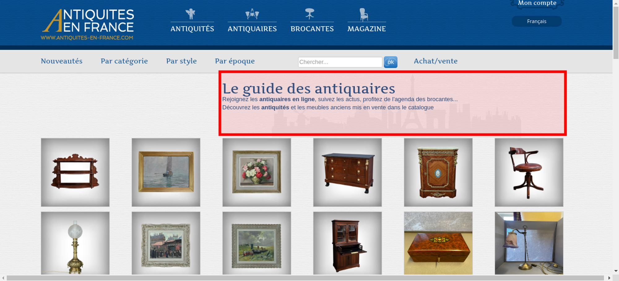The width and height of the screenshot is (619, 281).
Task: Open the Par catégorie menu
Action: [x=124, y=61]
